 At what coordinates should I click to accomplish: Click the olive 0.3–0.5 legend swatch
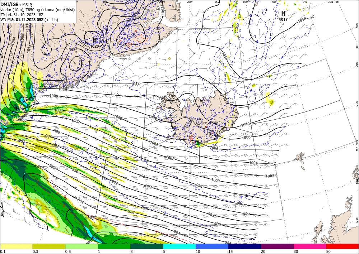[49, 246]
